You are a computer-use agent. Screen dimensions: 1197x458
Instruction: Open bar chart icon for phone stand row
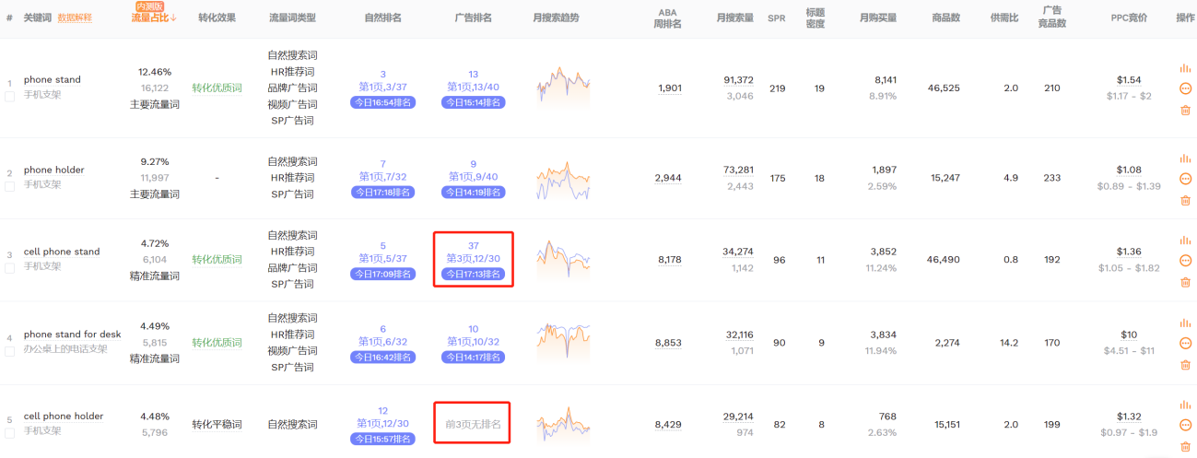coord(1185,68)
